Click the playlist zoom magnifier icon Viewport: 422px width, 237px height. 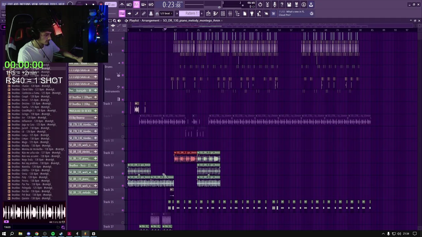[x=114, y=20]
